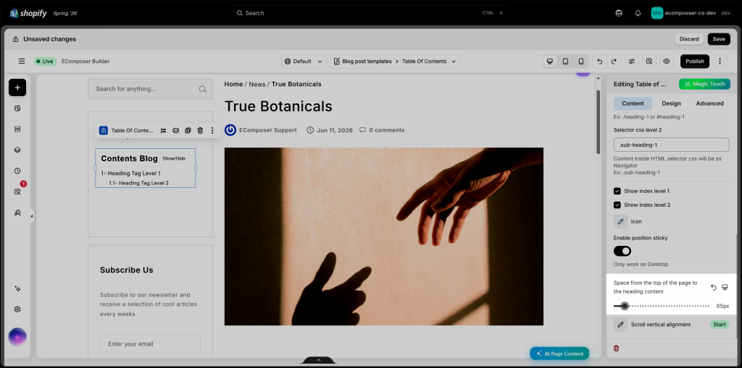Switch to the Advanced tab
This screenshot has width=742, height=368.
709,103
